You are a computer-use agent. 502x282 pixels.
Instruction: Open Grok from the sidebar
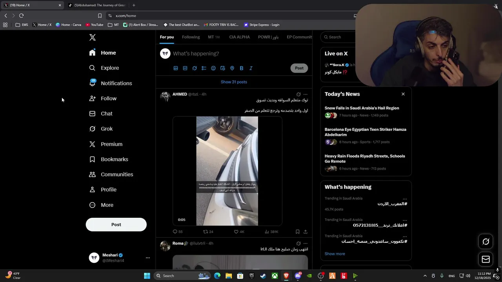point(101,129)
